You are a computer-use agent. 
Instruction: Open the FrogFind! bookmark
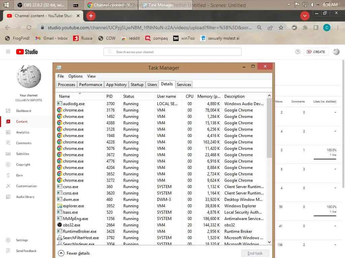17,38
